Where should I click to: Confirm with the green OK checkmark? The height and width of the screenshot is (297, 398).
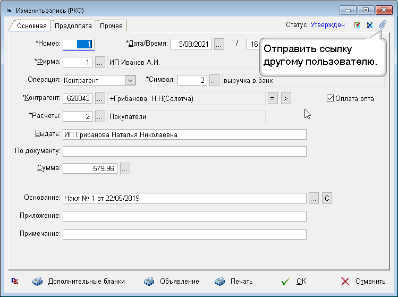[x=294, y=282]
